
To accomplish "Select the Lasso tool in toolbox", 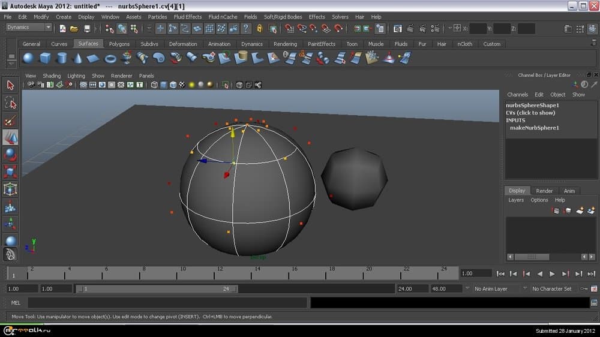I will [10, 103].
